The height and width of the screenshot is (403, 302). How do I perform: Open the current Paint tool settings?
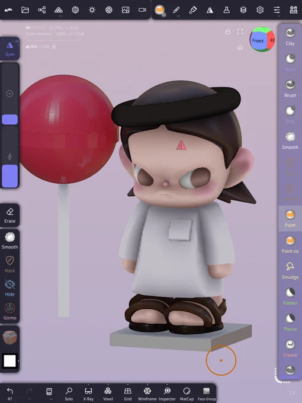pos(160,10)
